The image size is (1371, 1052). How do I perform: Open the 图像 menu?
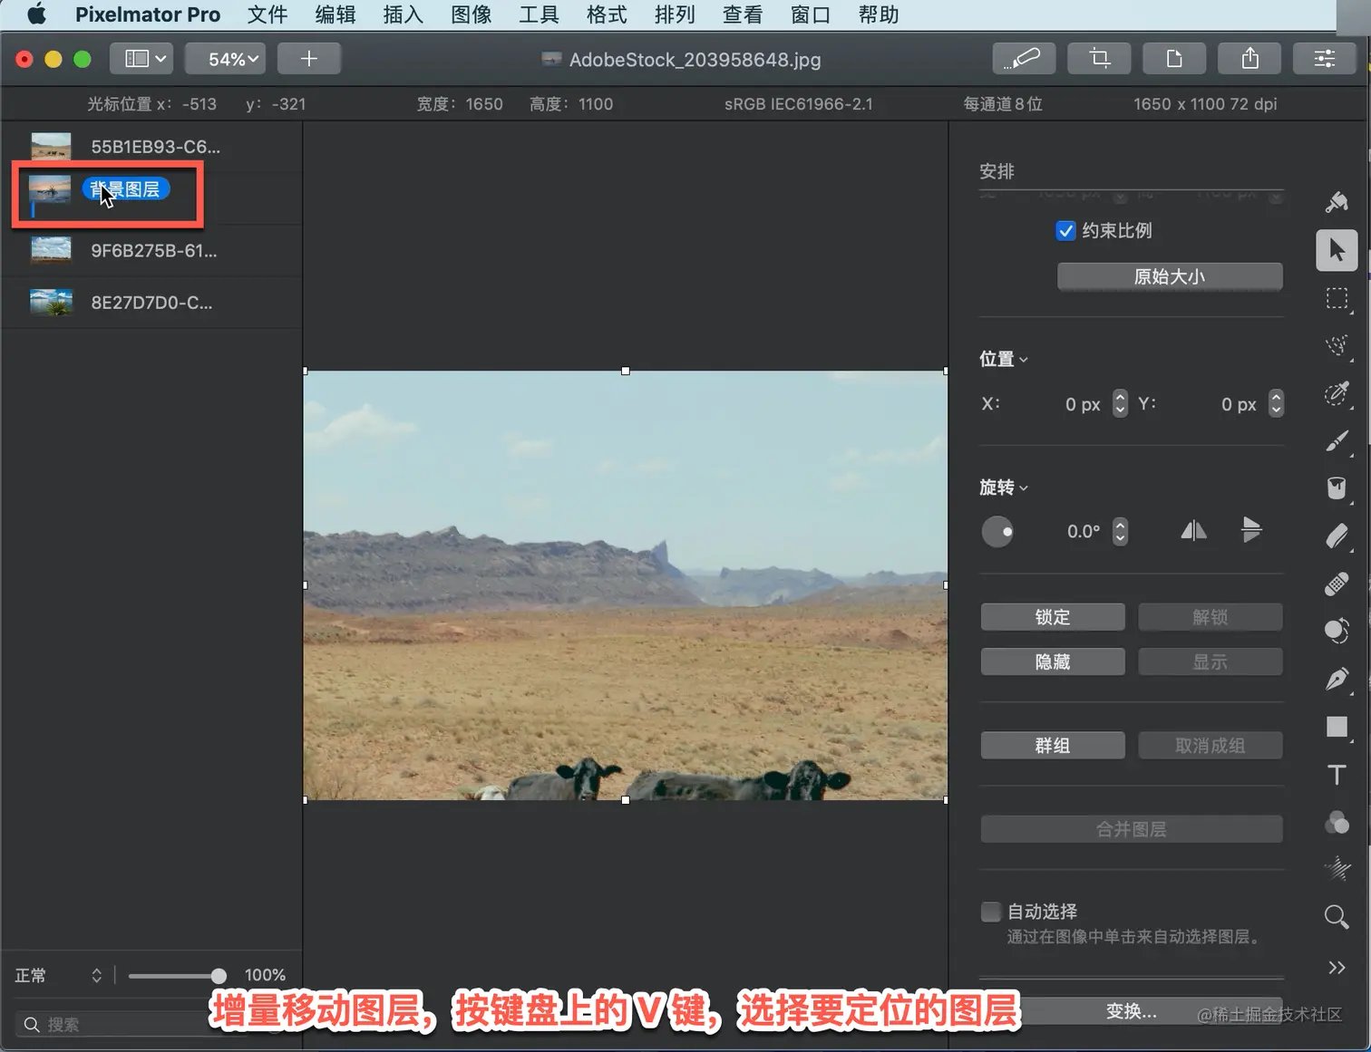pos(471,14)
